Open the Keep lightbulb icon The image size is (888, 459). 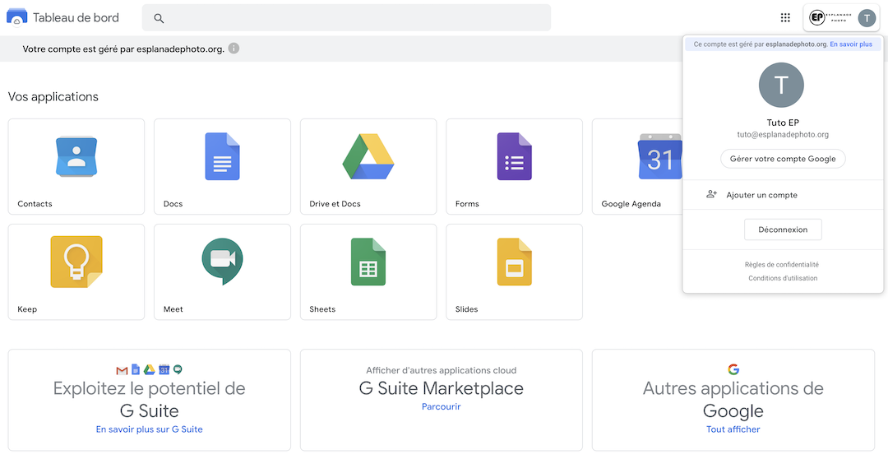(x=76, y=262)
